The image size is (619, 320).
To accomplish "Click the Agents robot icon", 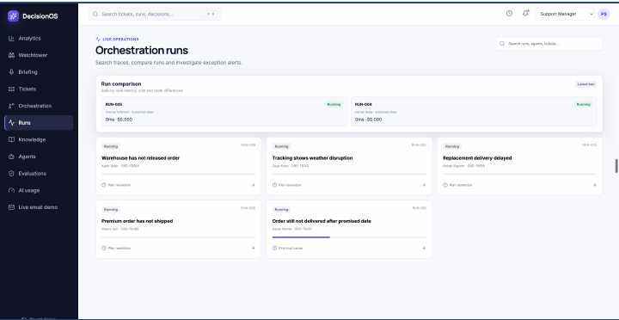I will [11, 157].
